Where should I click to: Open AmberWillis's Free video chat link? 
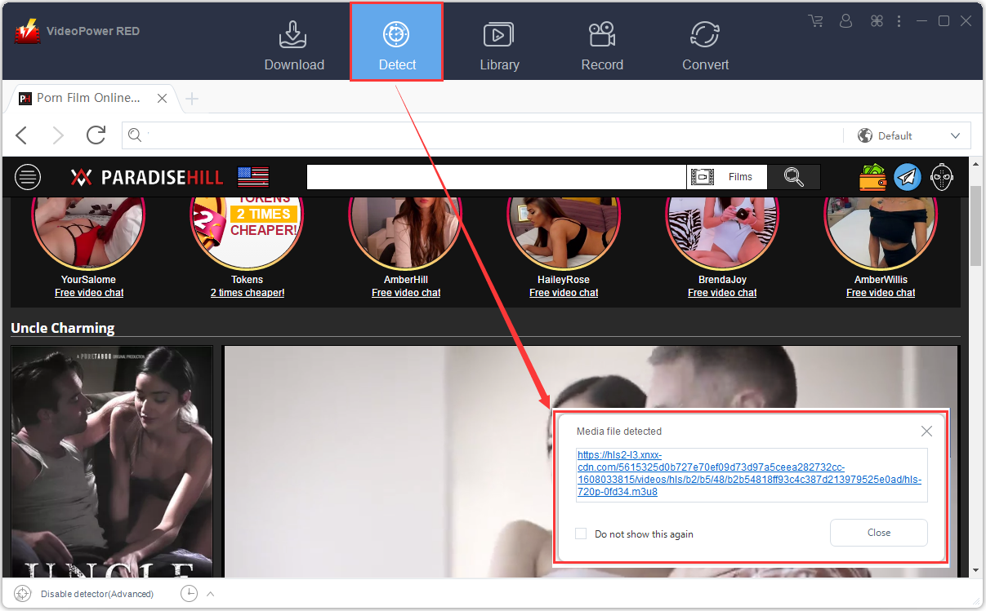pos(881,293)
